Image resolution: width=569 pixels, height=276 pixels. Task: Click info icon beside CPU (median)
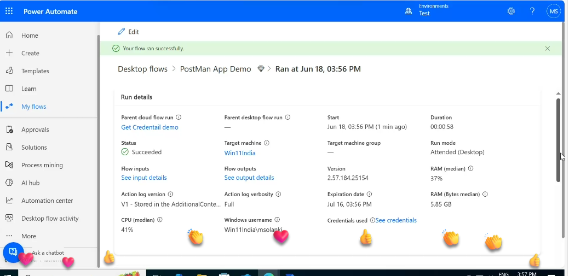tap(160, 220)
